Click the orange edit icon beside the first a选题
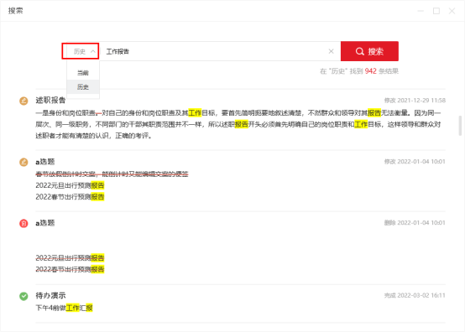 coord(24,162)
